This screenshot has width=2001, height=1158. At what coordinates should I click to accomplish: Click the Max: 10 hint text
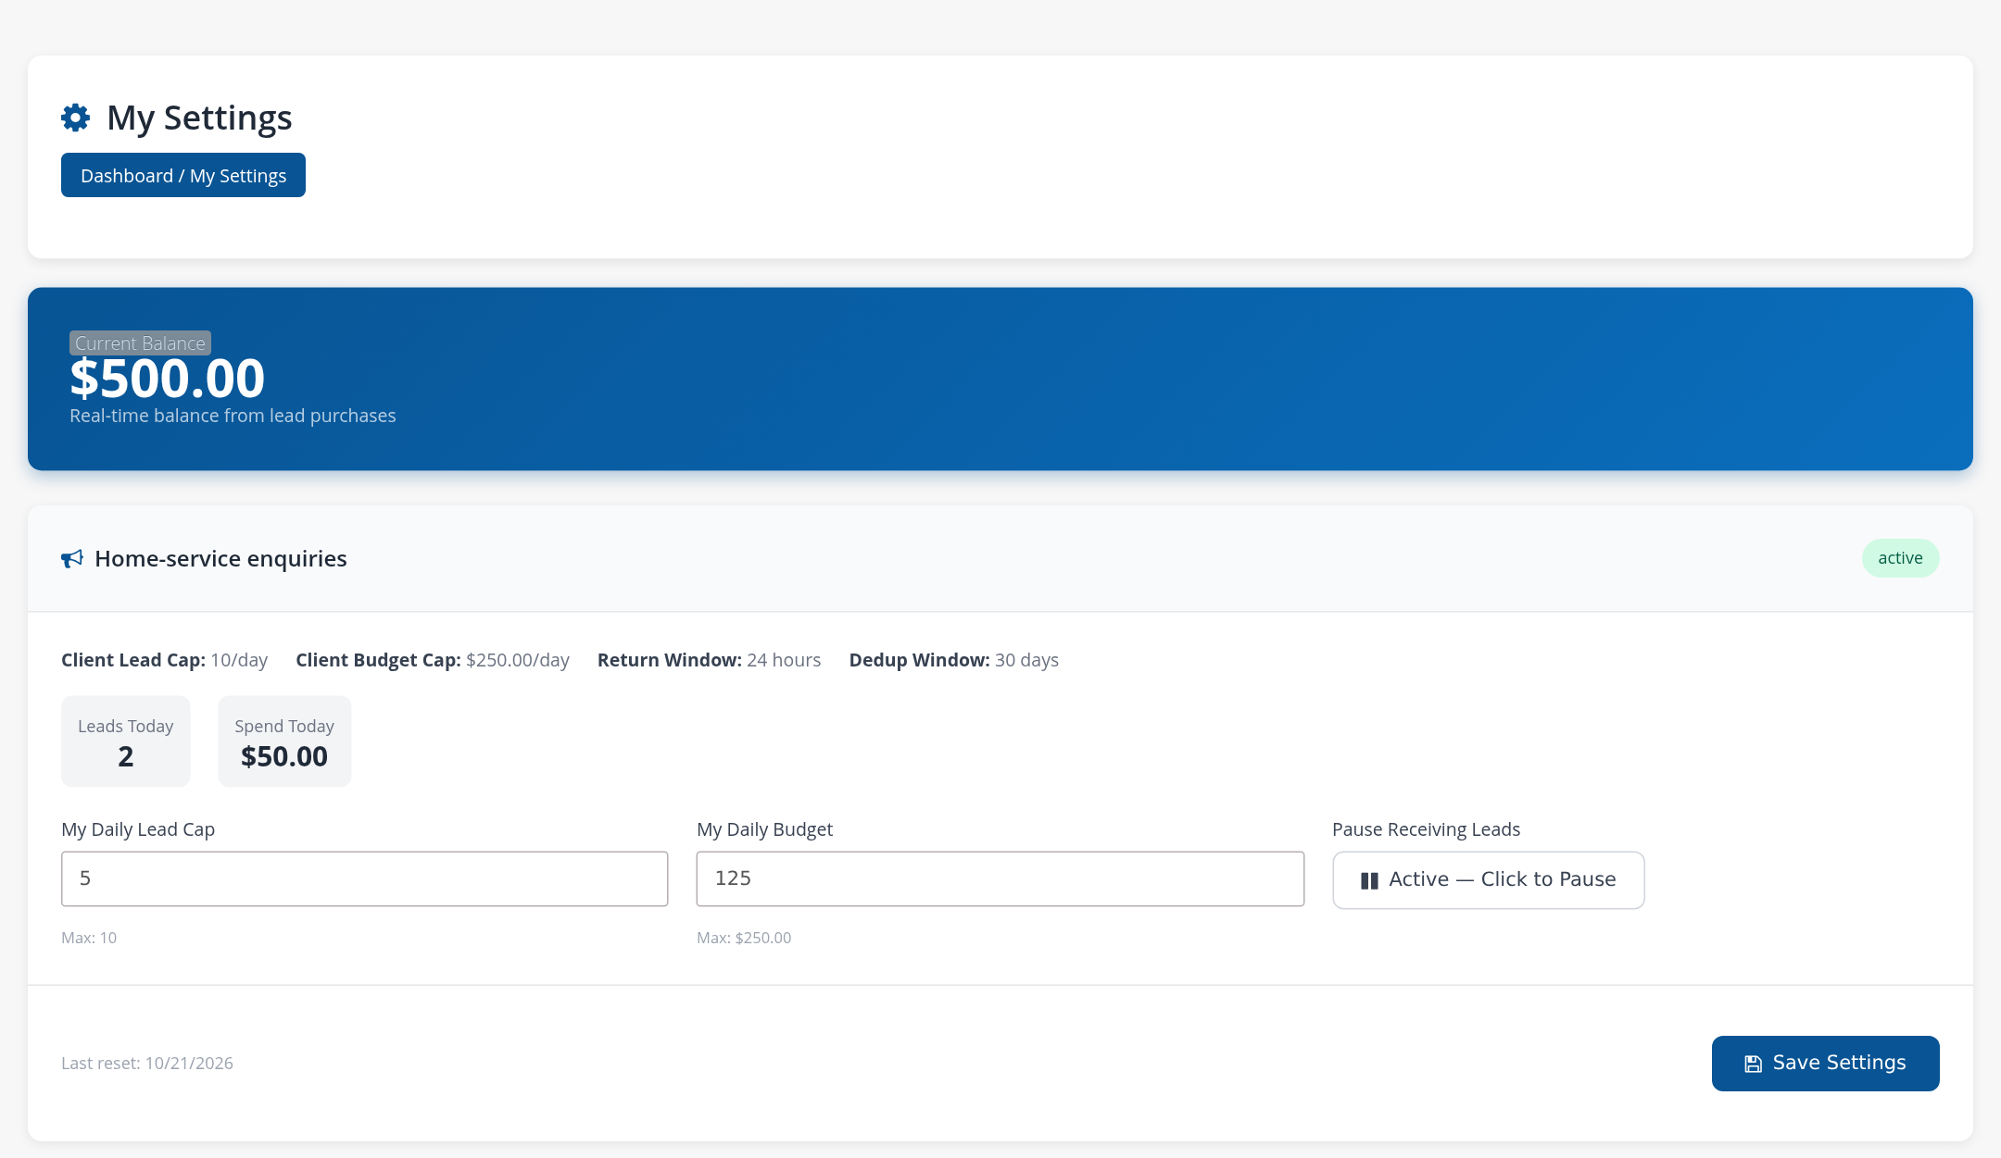(x=89, y=938)
